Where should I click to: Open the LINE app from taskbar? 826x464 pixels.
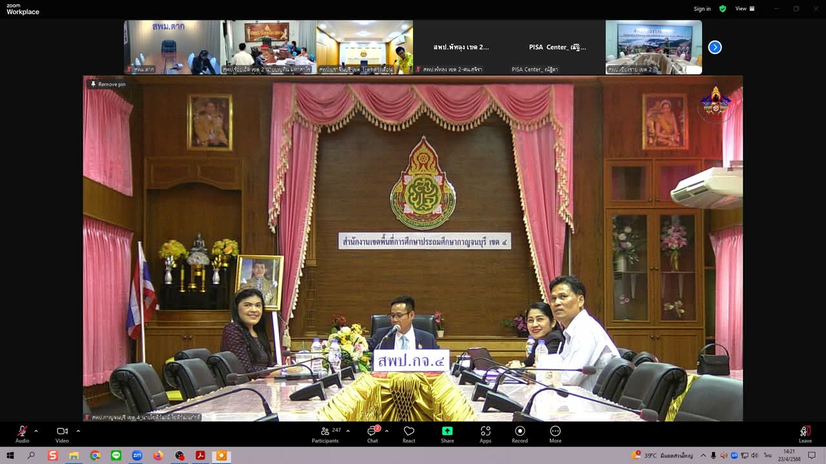coord(116,456)
